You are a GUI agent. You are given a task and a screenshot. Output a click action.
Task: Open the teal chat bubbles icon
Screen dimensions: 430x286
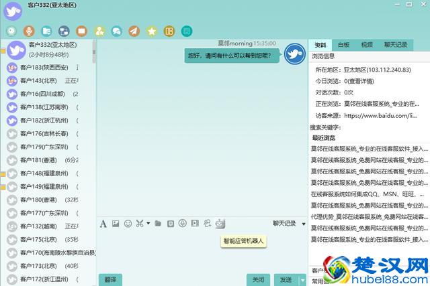click(x=116, y=31)
